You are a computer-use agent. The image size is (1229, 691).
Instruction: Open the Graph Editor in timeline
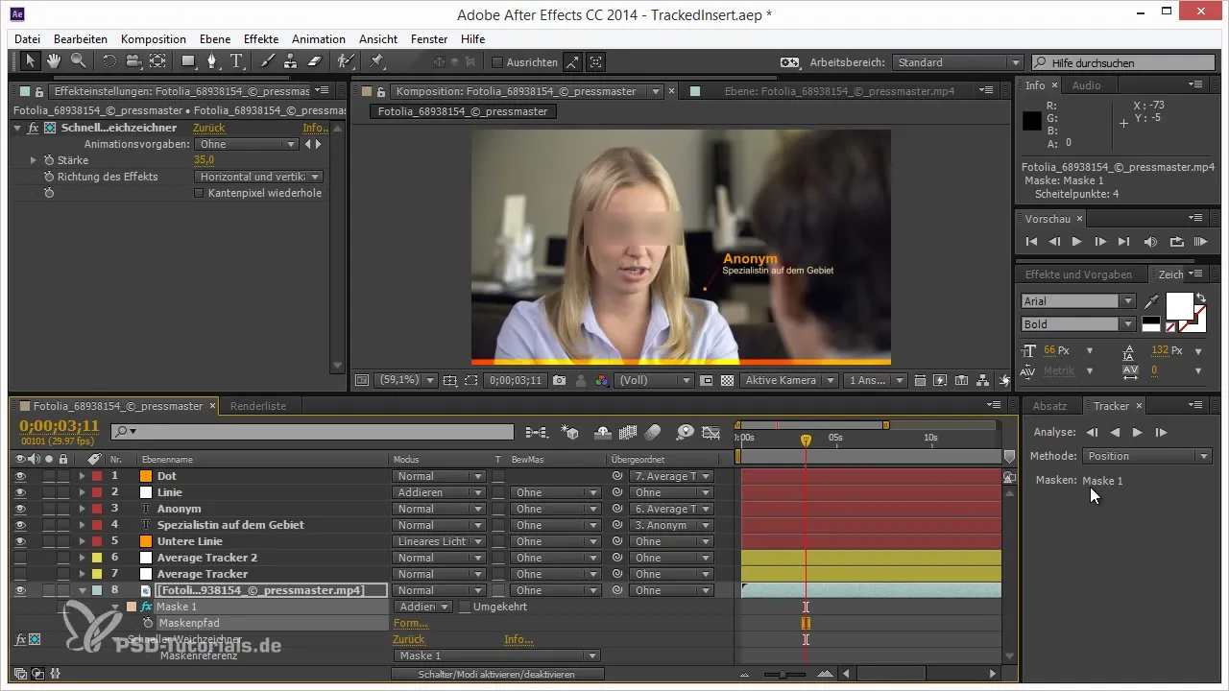tap(711, 432)
